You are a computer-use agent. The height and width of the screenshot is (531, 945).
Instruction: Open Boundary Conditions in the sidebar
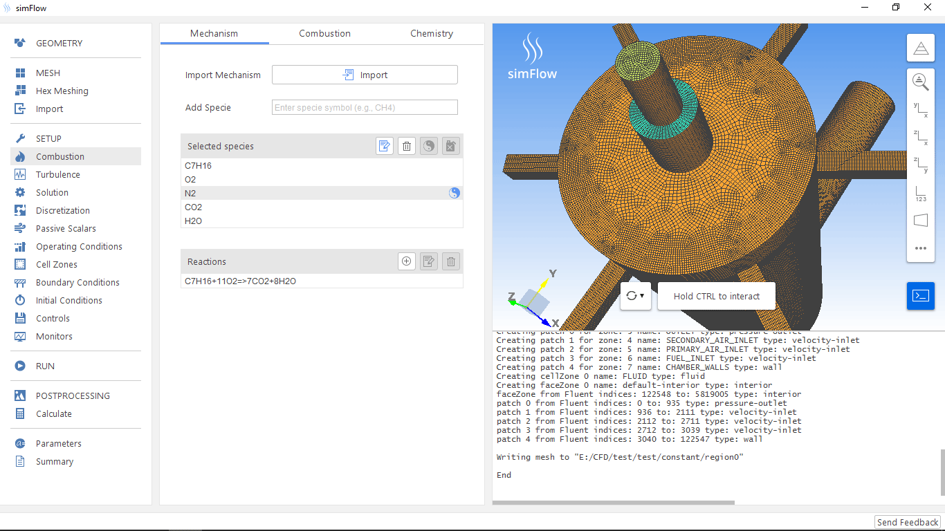(77, 282)
